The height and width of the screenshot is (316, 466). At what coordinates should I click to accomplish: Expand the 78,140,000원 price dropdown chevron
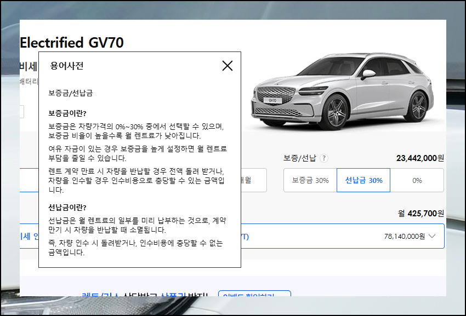(432, 236)
